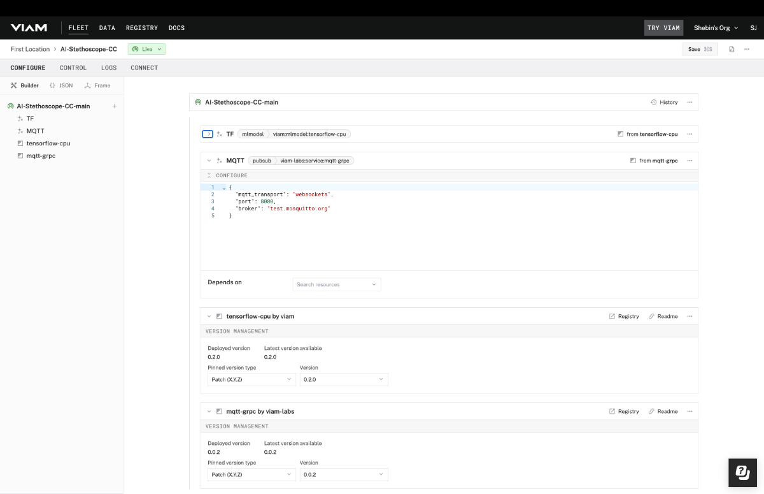Open the options menu on the AI-Stethoscope-CC-main card
Viewport: 764px width, 494px height.
[690, 102]
